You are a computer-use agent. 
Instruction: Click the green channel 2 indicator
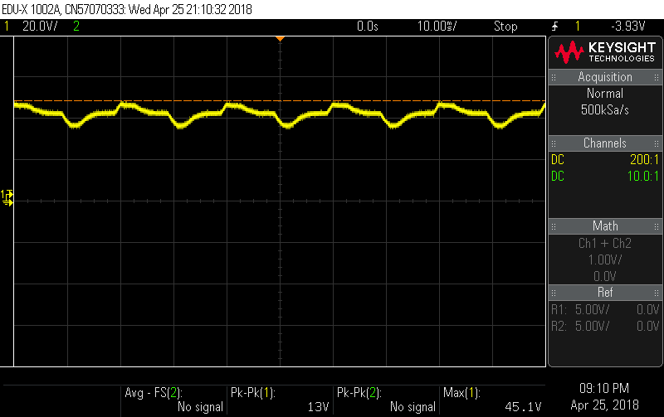(76, 27)
